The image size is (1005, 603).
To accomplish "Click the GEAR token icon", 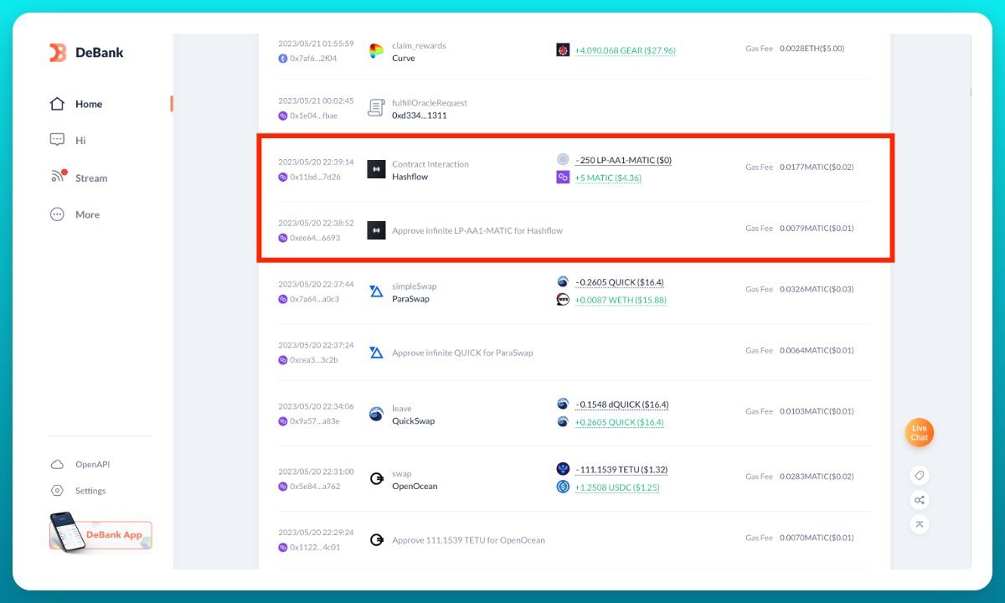I will pyautogui.click(x=563, y=50).
